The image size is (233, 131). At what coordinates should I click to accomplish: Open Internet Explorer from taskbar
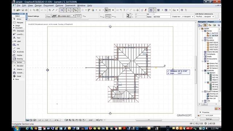click(27, 128)
